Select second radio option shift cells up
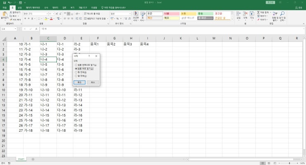Screen dimensions: 306x165 tap(76, 69)
